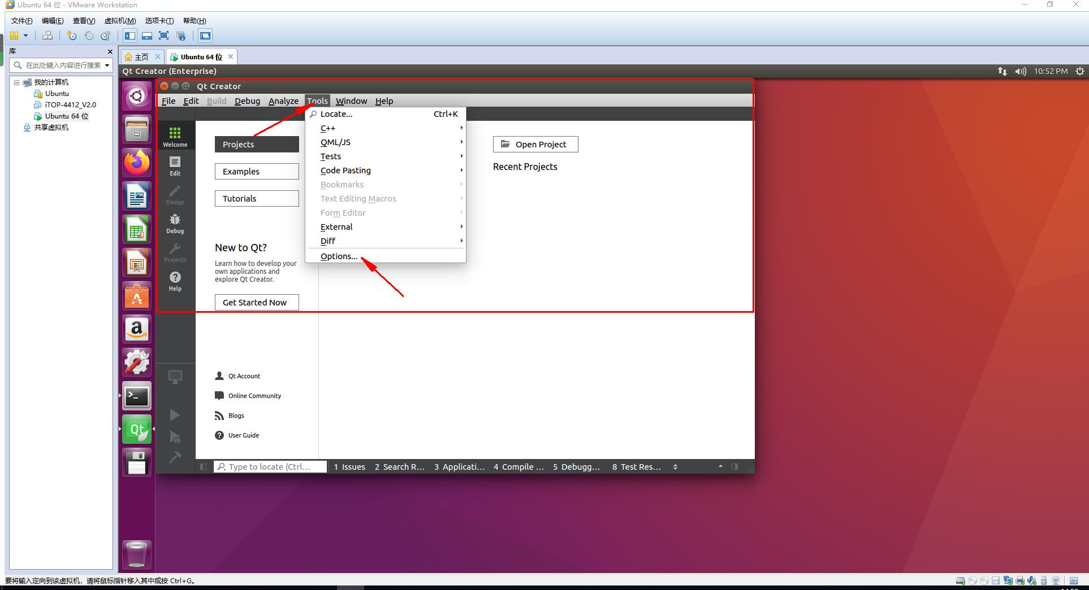Toggle the right sidebar in status bar
The image size is (1089, 590).
pyautogui.click(x=734, y=467)
